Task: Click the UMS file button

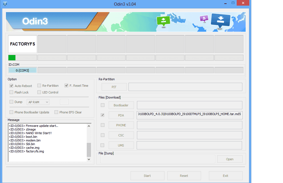Action: tap(121, 145)
